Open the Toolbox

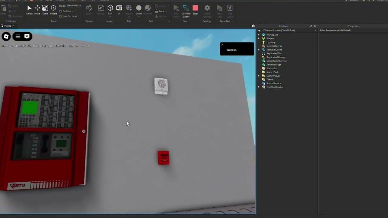click(101, 10)
